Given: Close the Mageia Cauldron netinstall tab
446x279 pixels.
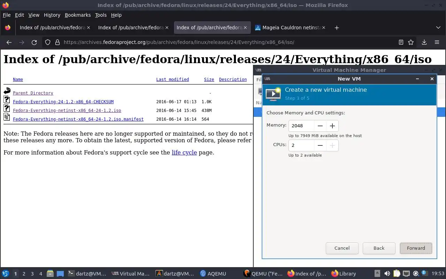Looking at the screenshot, I should click(x=324, y=28).
